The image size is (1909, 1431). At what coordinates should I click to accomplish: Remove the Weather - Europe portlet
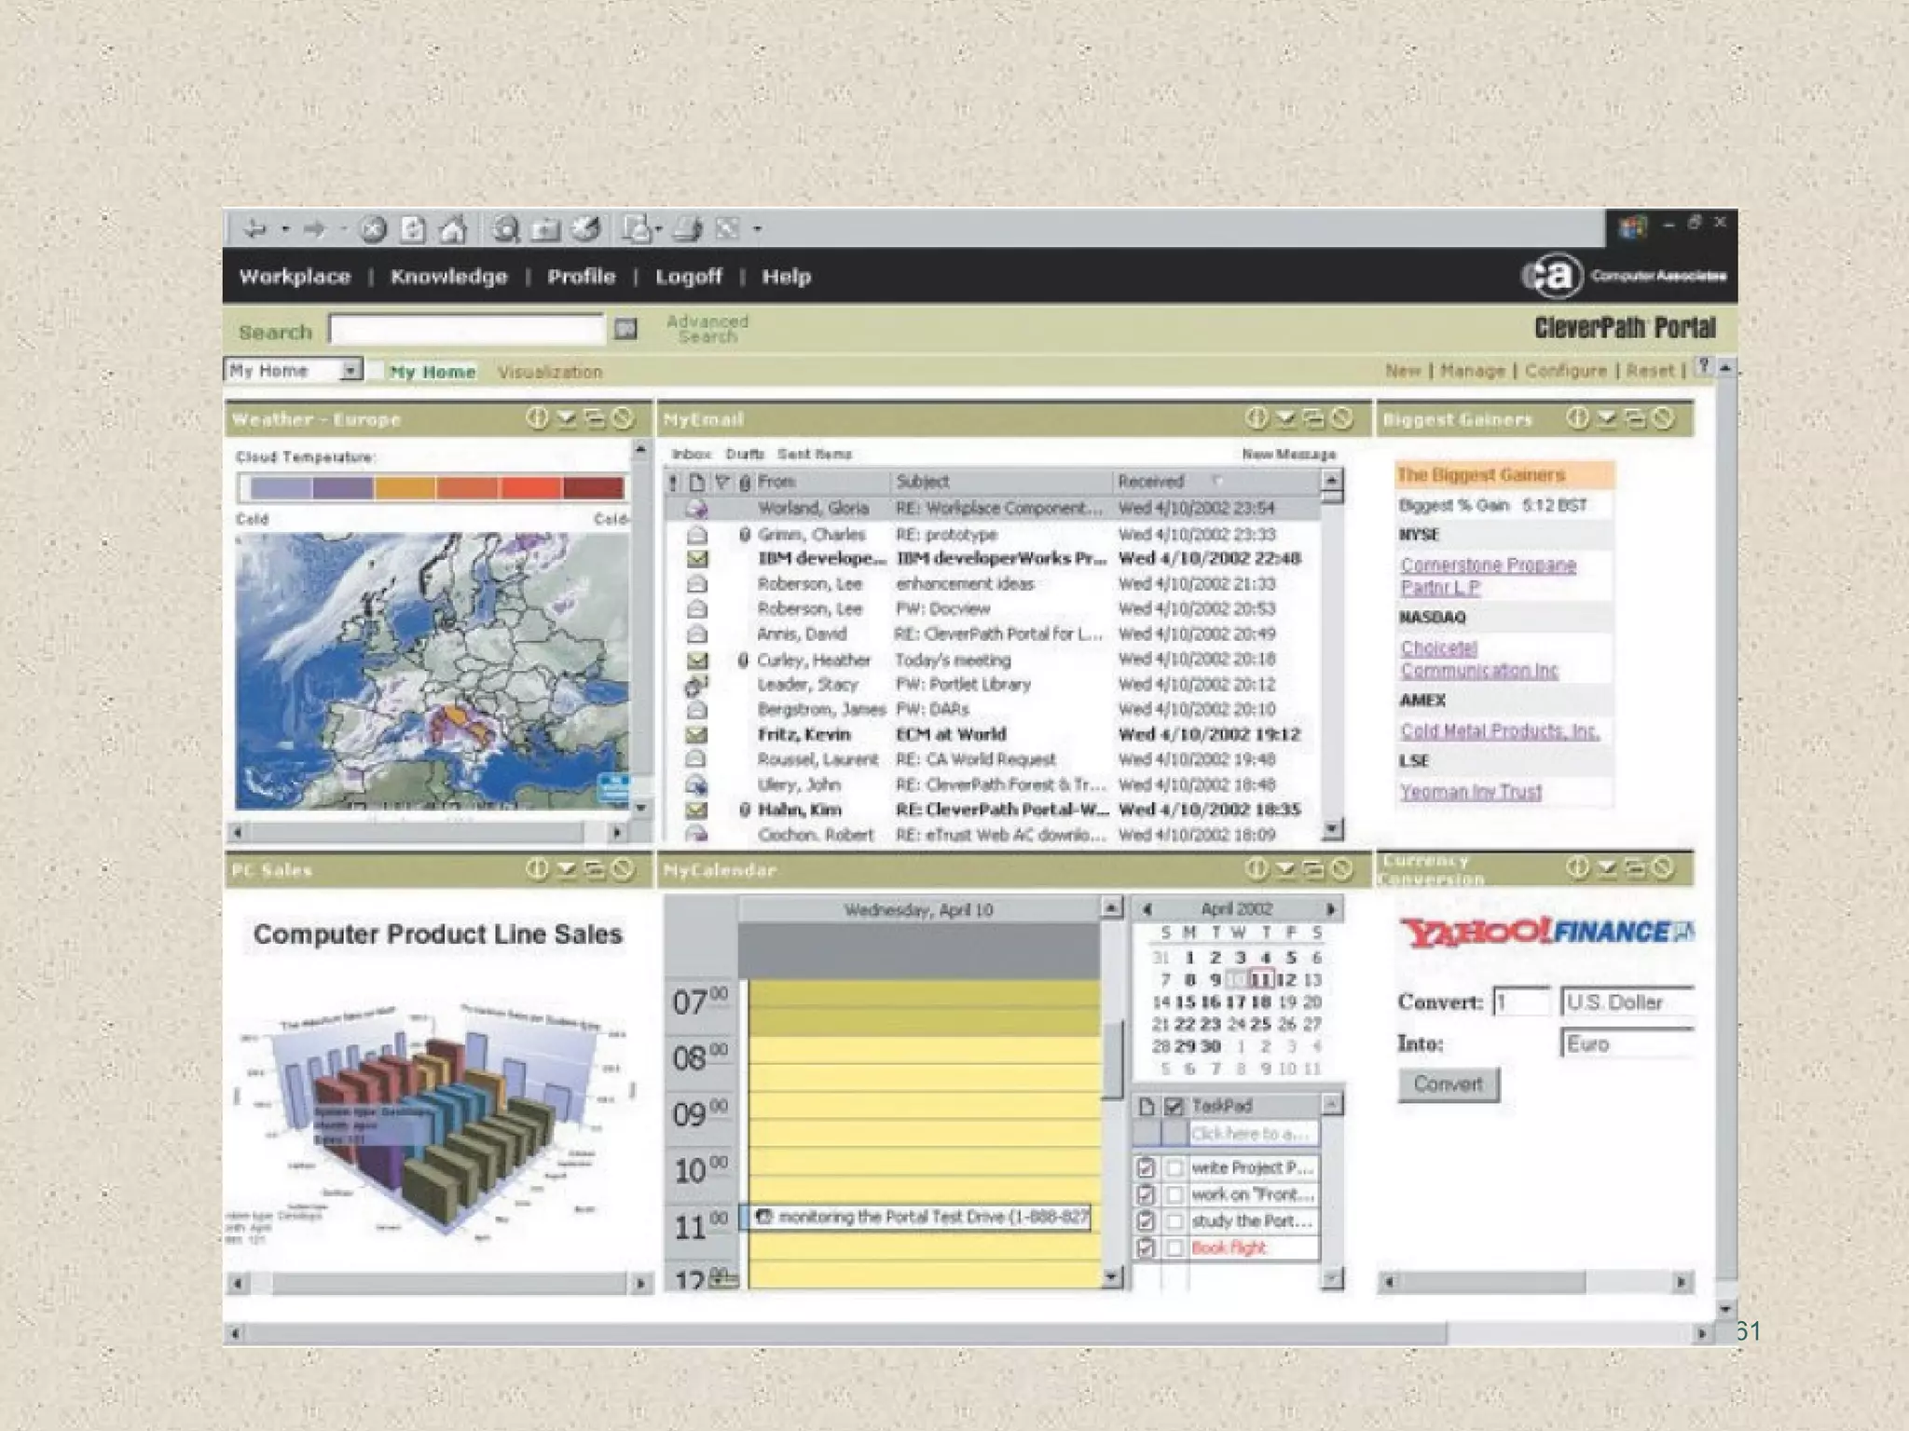[623, 418]
